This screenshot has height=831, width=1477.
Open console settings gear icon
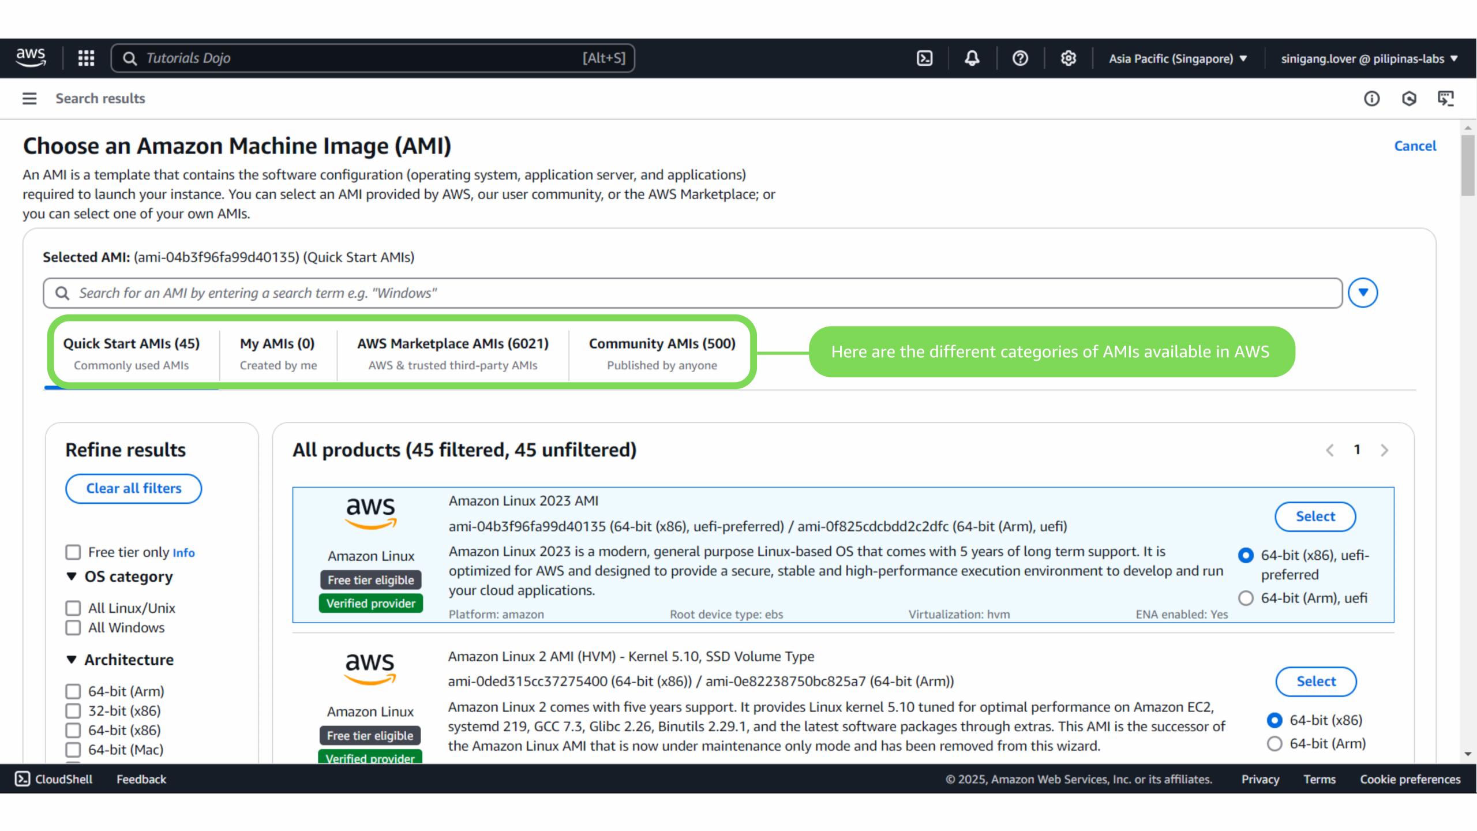click(x=1068, y=58)
